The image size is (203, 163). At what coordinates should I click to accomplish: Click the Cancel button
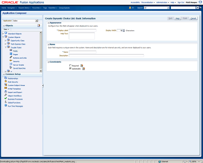pos(193,18)
